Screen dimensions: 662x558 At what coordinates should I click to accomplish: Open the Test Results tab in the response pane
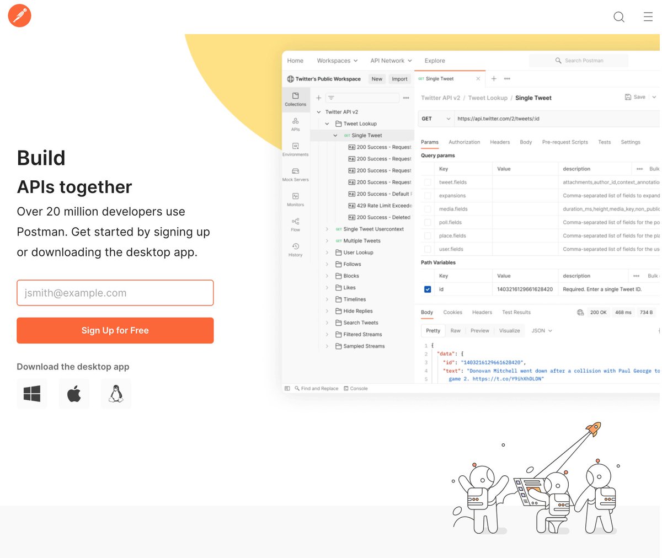pyautogui.click(x=516, y=312)
